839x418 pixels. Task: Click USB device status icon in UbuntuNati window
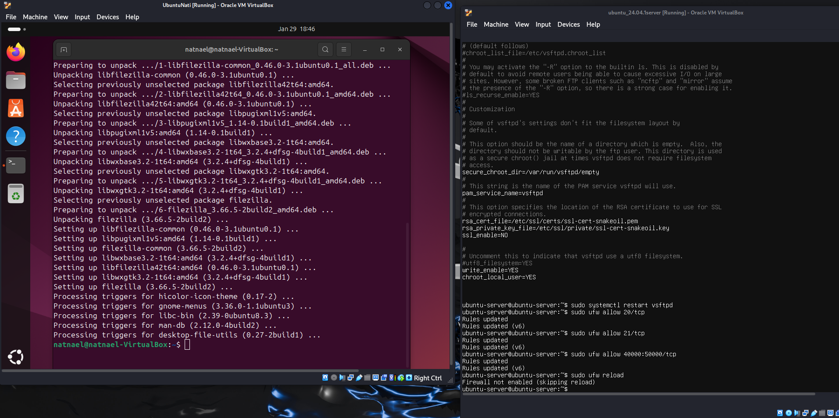(x=359, y=377)
